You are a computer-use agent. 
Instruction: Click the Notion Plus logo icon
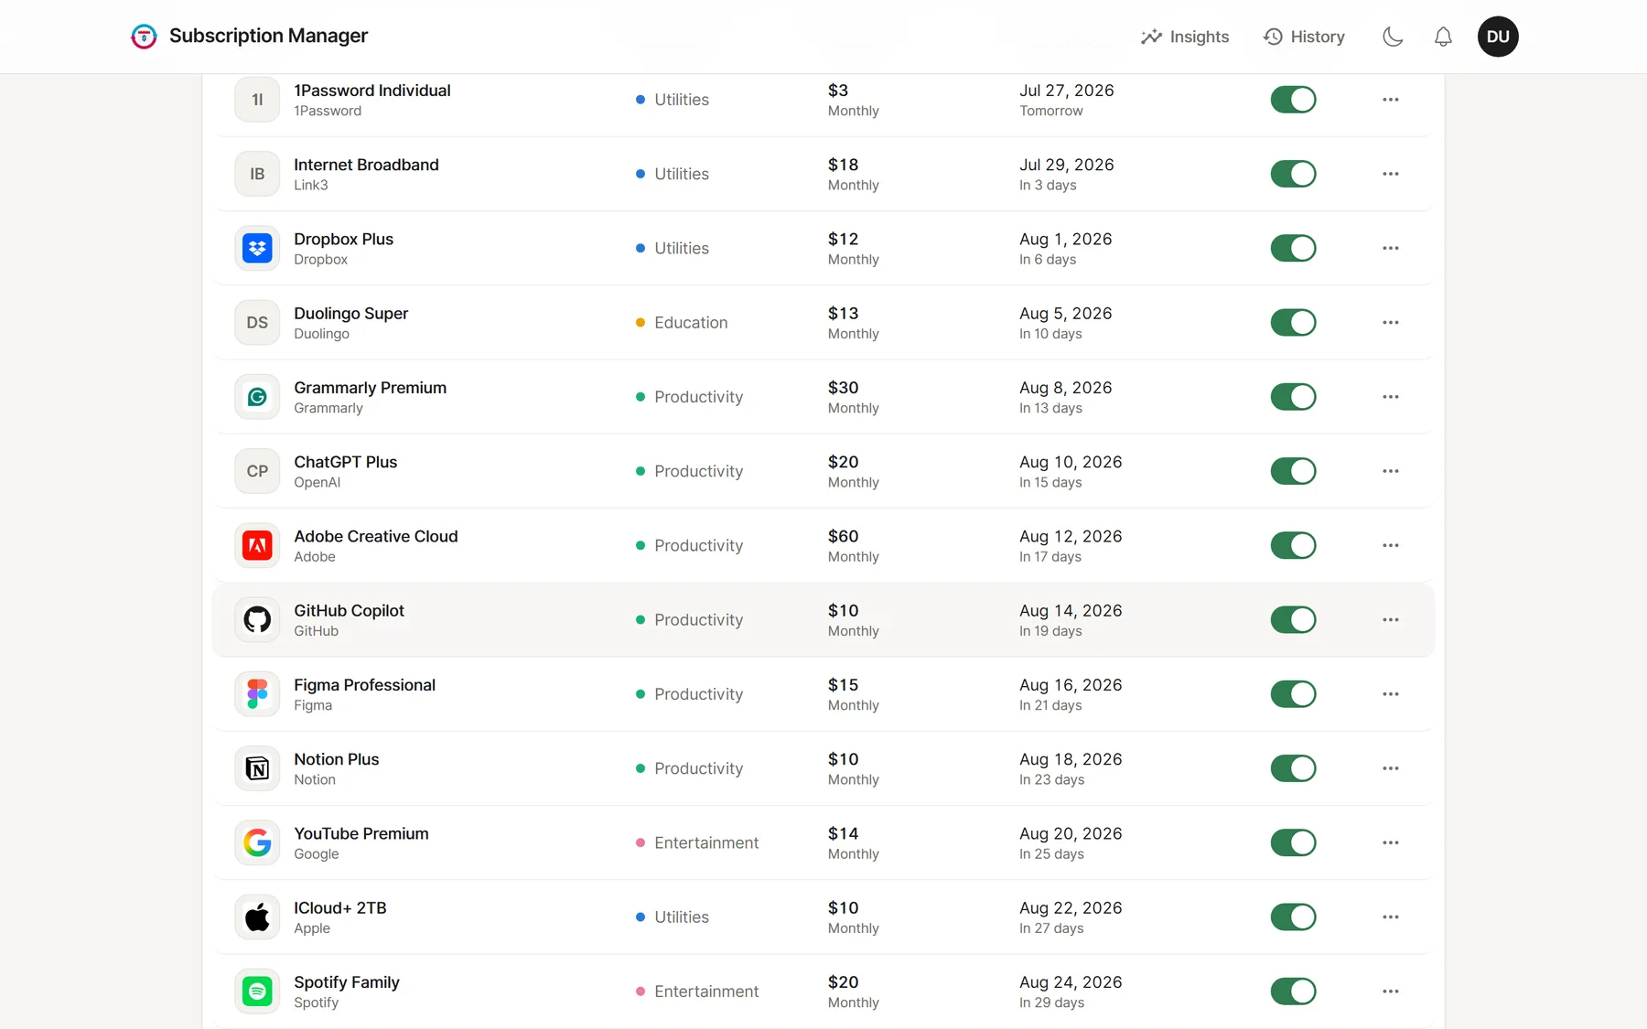257,768
